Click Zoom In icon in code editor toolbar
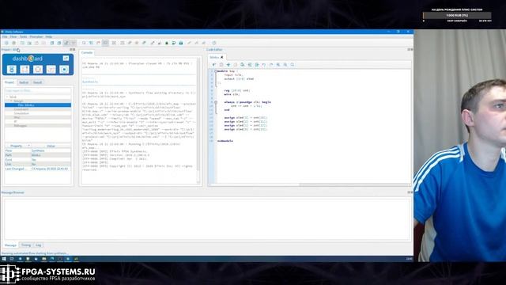This screenshot has height=285, width=506. [x=278, y=65]
